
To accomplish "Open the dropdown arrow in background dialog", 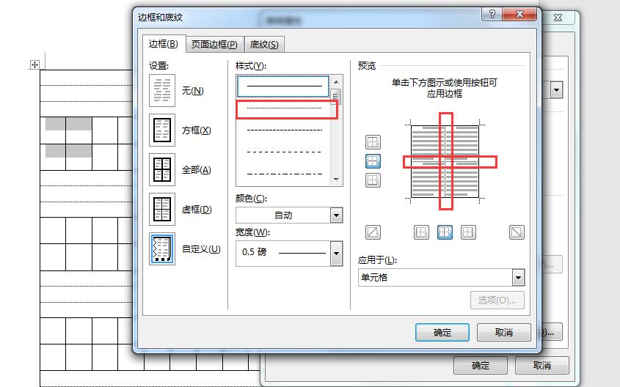I will [556, 90].
